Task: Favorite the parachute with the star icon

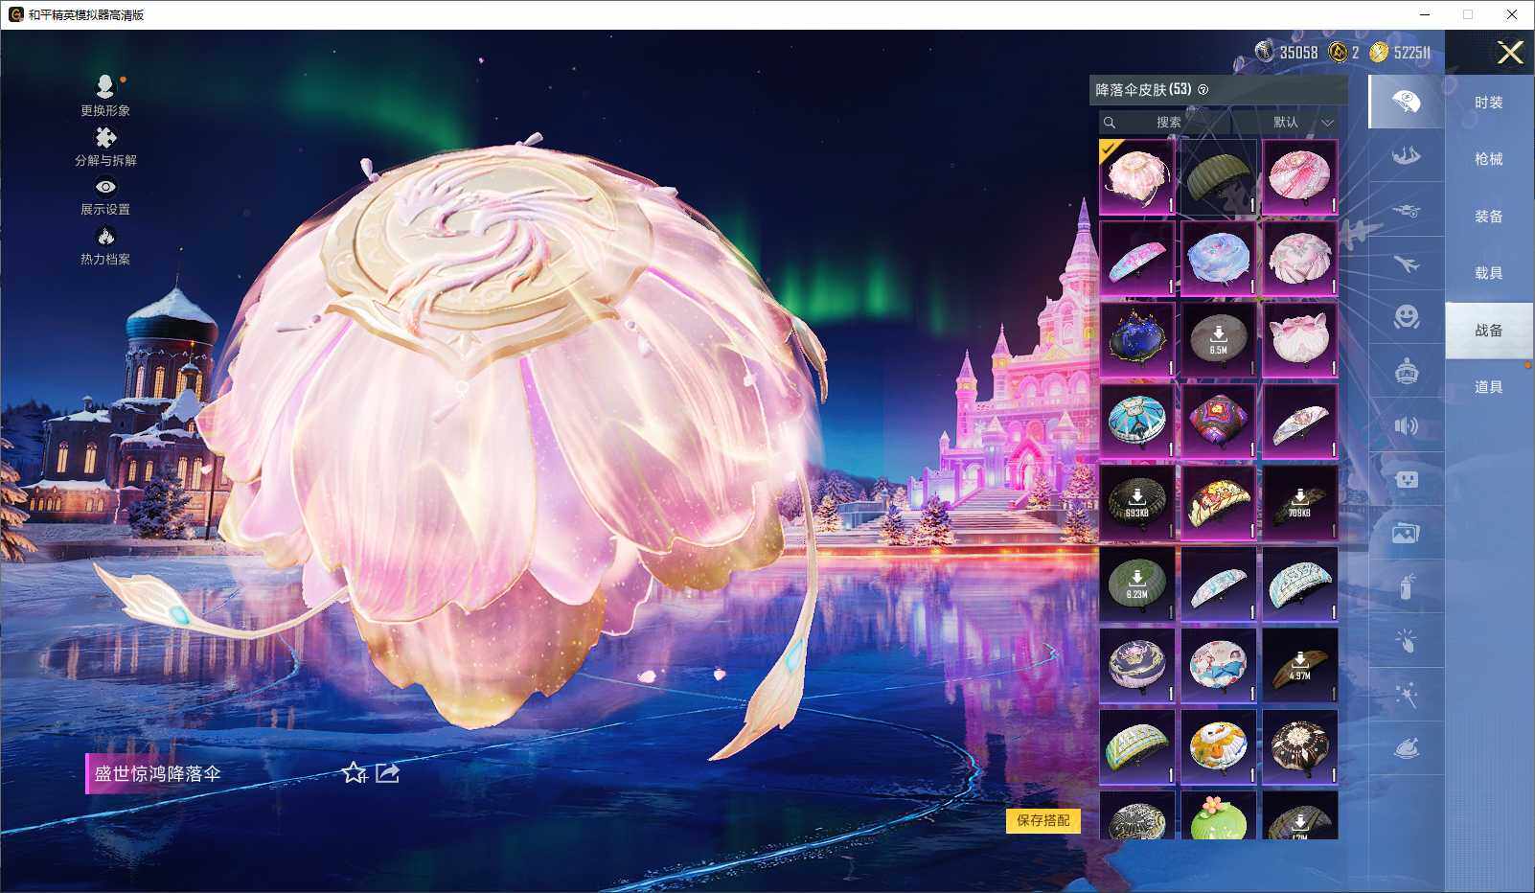Action: (355, 772)
